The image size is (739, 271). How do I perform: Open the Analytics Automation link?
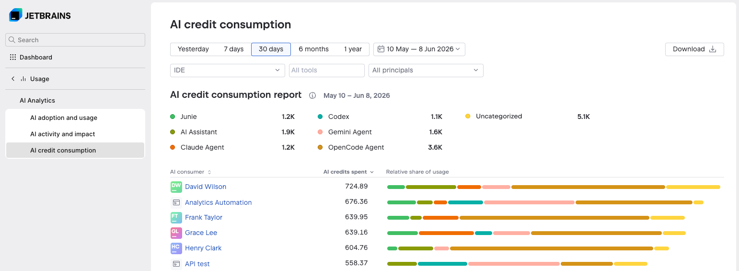pos(219,202)
